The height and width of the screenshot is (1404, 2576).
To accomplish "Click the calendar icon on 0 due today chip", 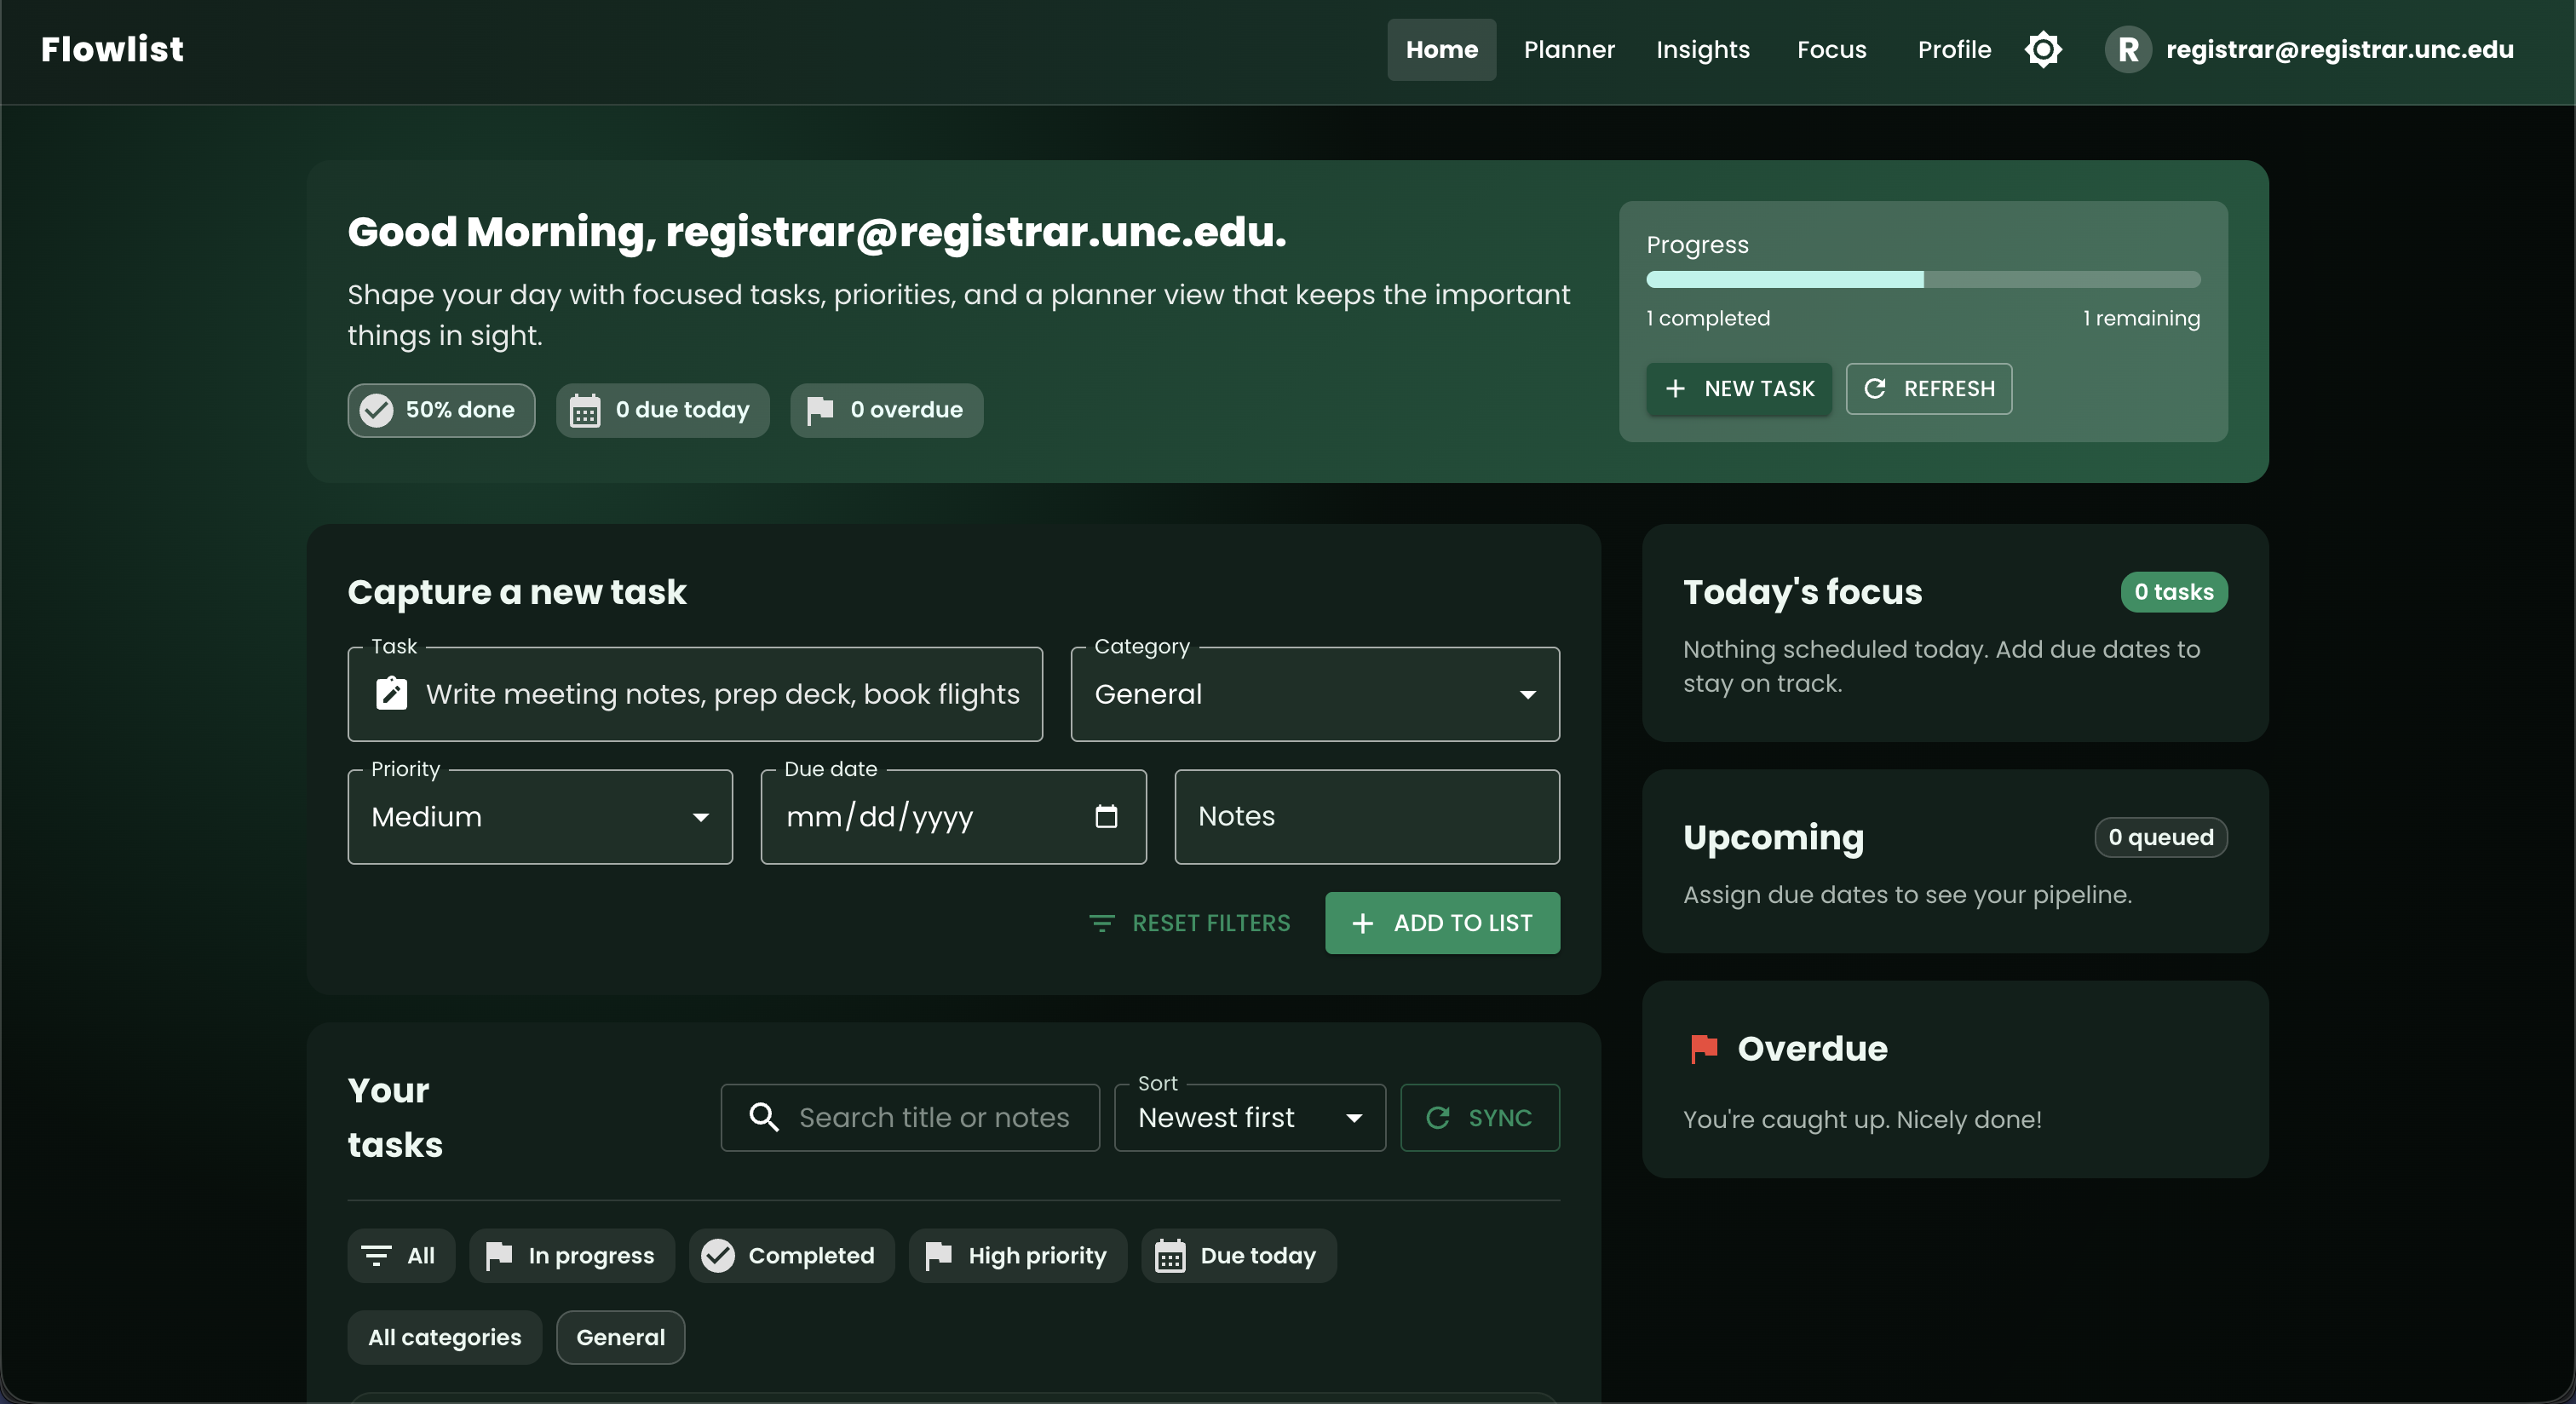I will [x=587, y=410].
